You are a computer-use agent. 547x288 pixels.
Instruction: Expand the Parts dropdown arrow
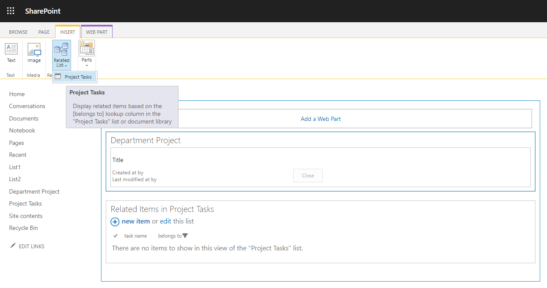click(x=86, y=66)
